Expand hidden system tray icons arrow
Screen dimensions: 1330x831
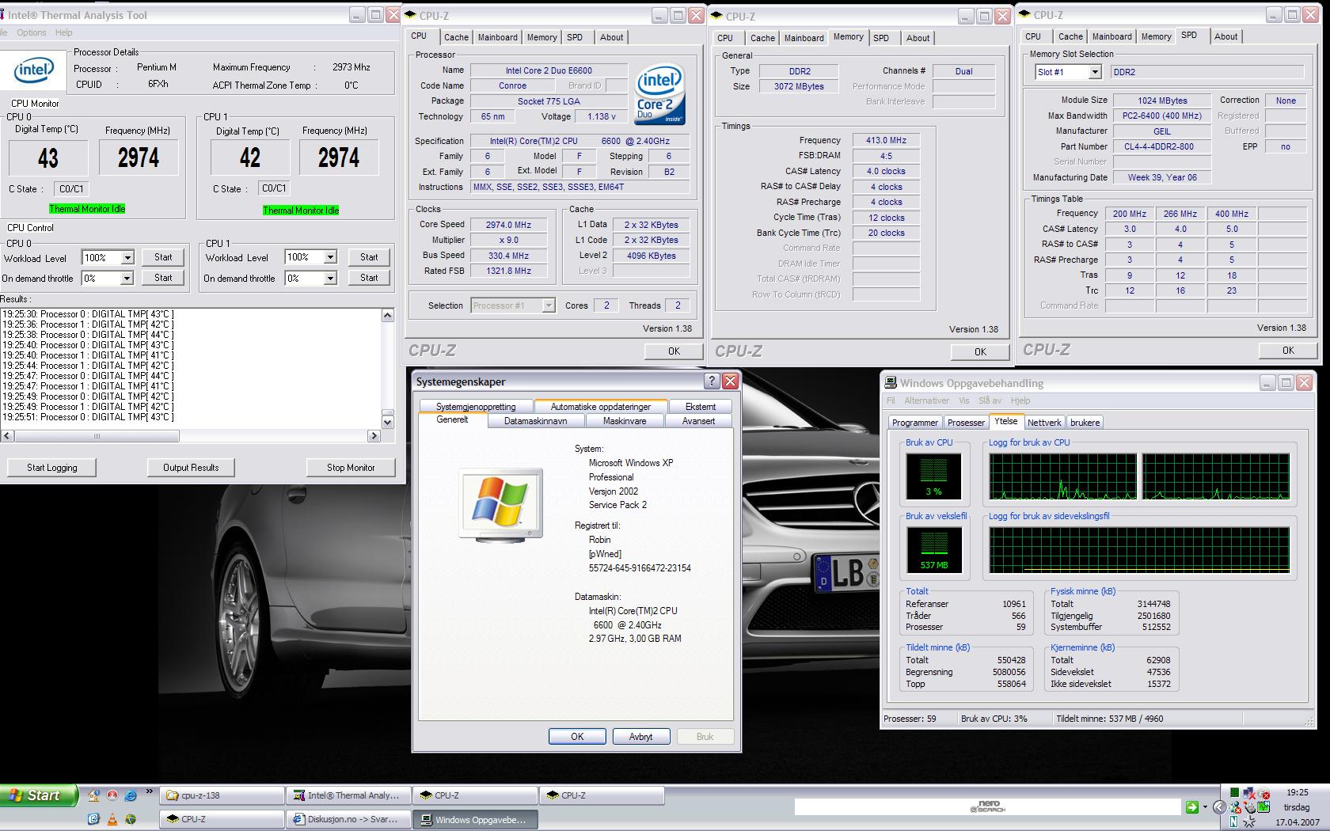point(1220,807)
